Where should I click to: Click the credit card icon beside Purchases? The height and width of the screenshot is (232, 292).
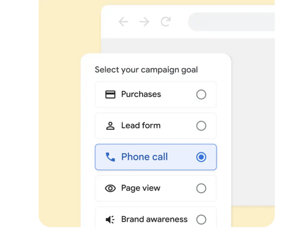(x=110, y=94)
